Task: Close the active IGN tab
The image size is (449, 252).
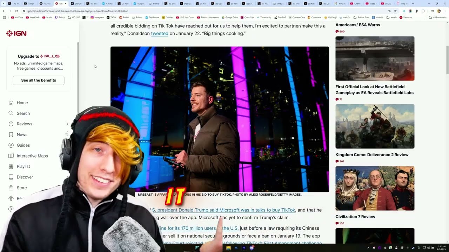Action: [x=66, y=3]
